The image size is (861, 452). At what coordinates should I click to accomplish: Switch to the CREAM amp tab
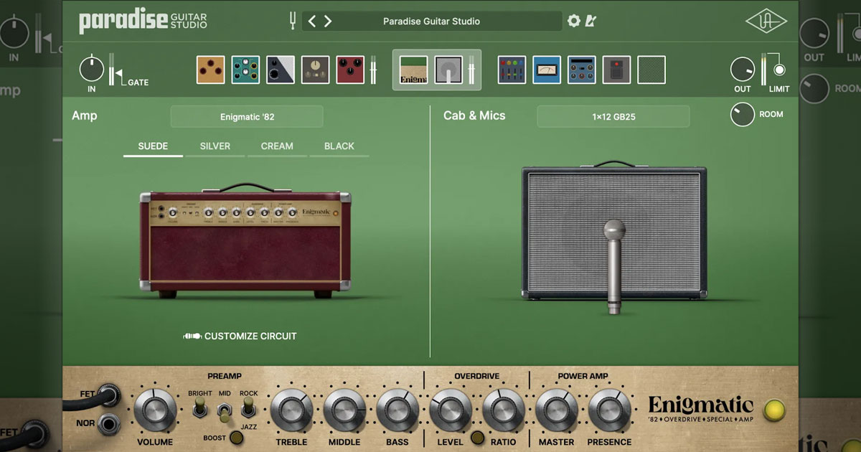pos(277,146)
